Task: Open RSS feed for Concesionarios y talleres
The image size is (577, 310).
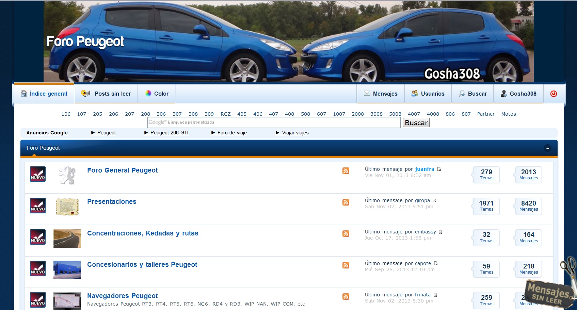Action: [346, 265]
